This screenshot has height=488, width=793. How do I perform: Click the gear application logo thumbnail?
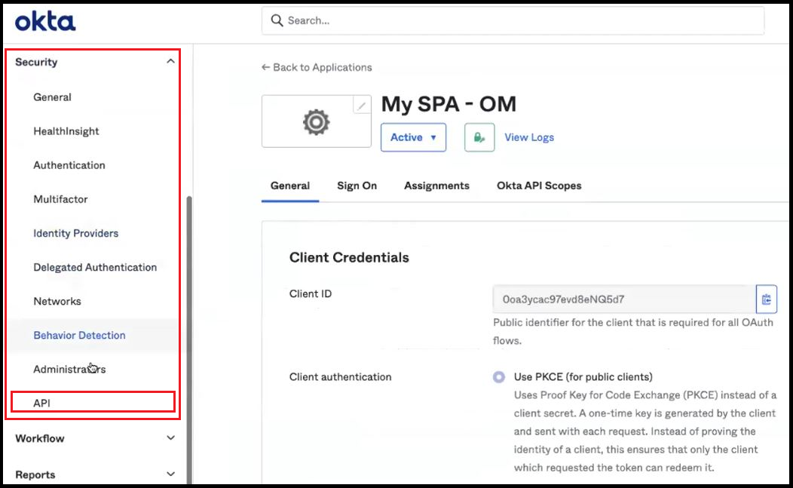click(x=316, y=121)
